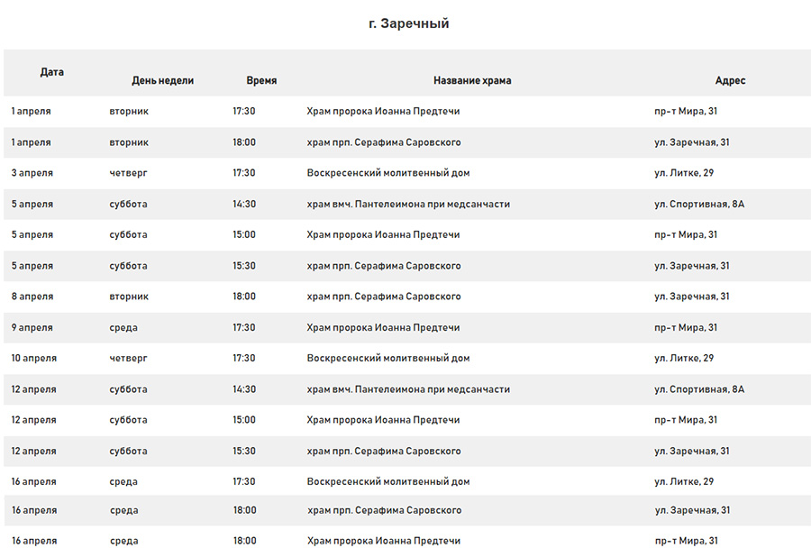The image size is (811, 557).
Task: Select the "10 апреля" date cell
Action: pyautogui.click(x=33, y=359)
